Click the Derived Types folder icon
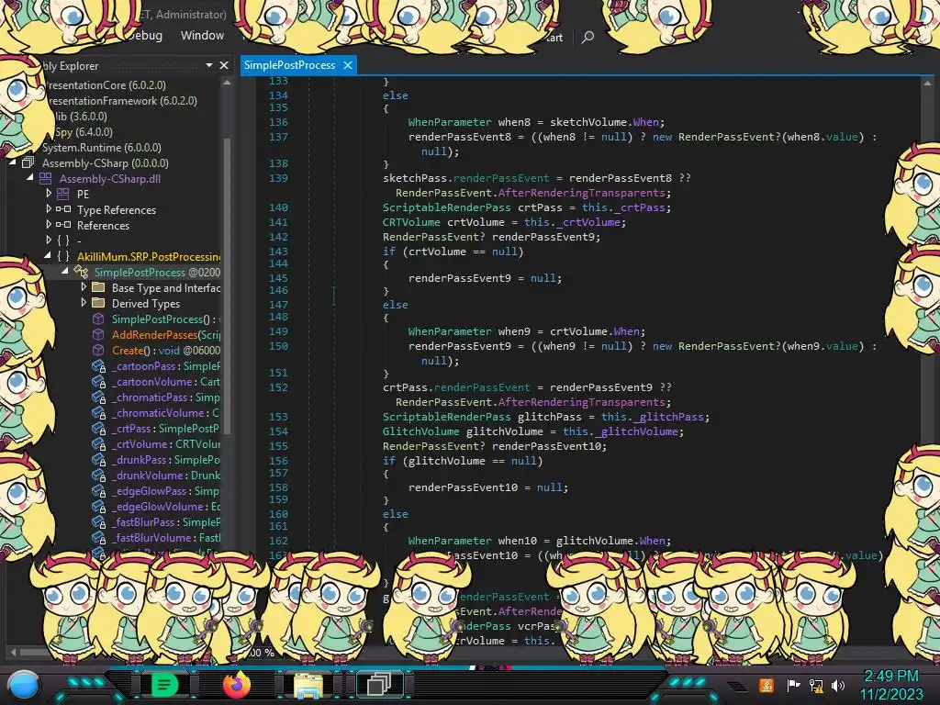 [98, 303]
